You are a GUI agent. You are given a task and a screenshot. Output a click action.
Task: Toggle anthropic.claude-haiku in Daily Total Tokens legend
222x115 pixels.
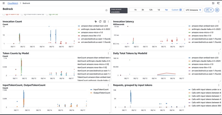click(x=206, y=61)
